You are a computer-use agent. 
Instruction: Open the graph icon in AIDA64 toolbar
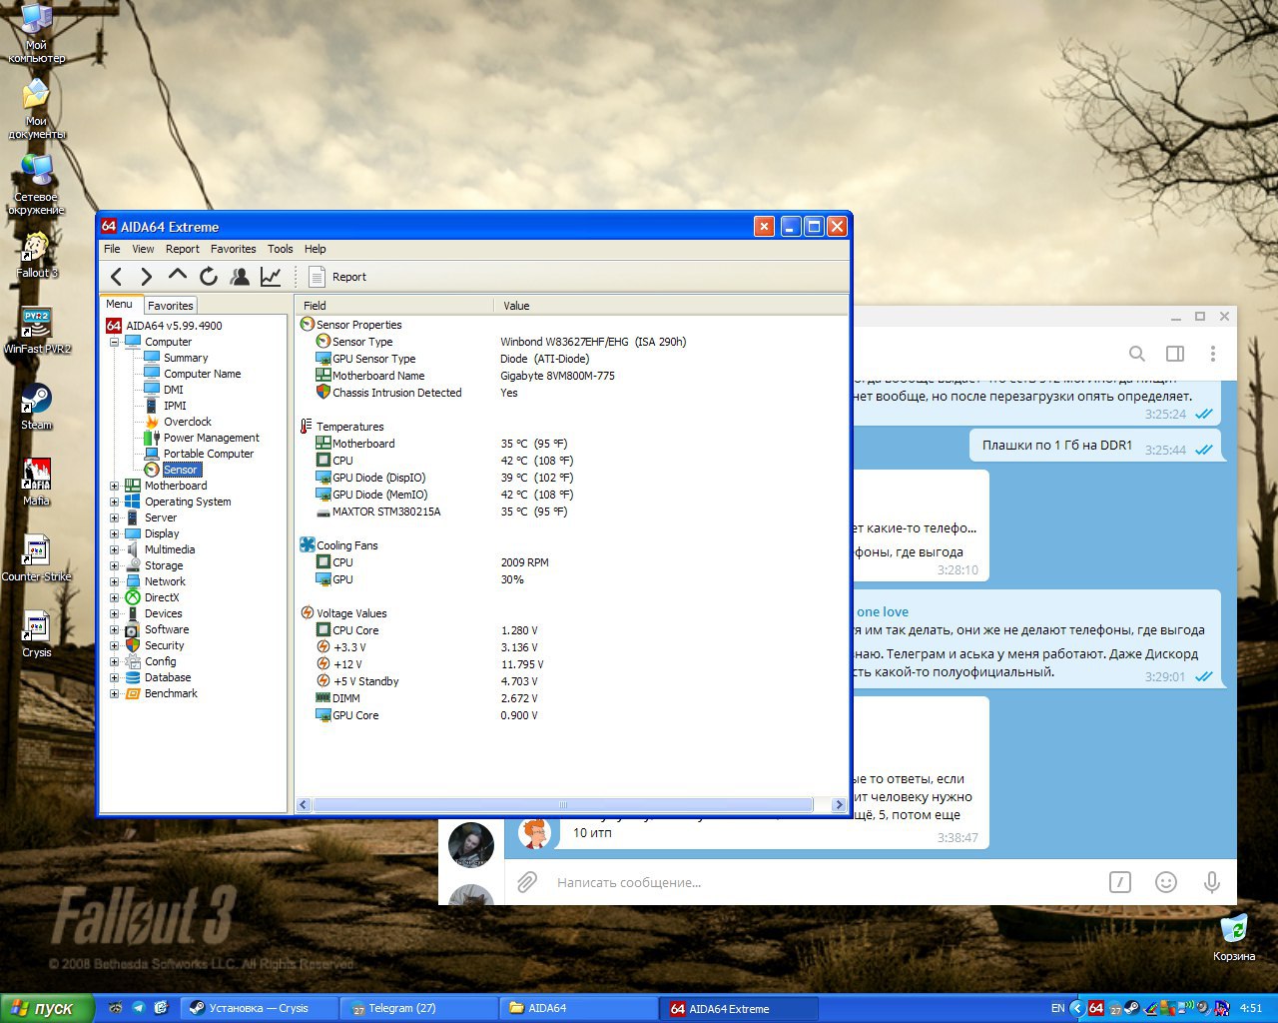(271, 277)
